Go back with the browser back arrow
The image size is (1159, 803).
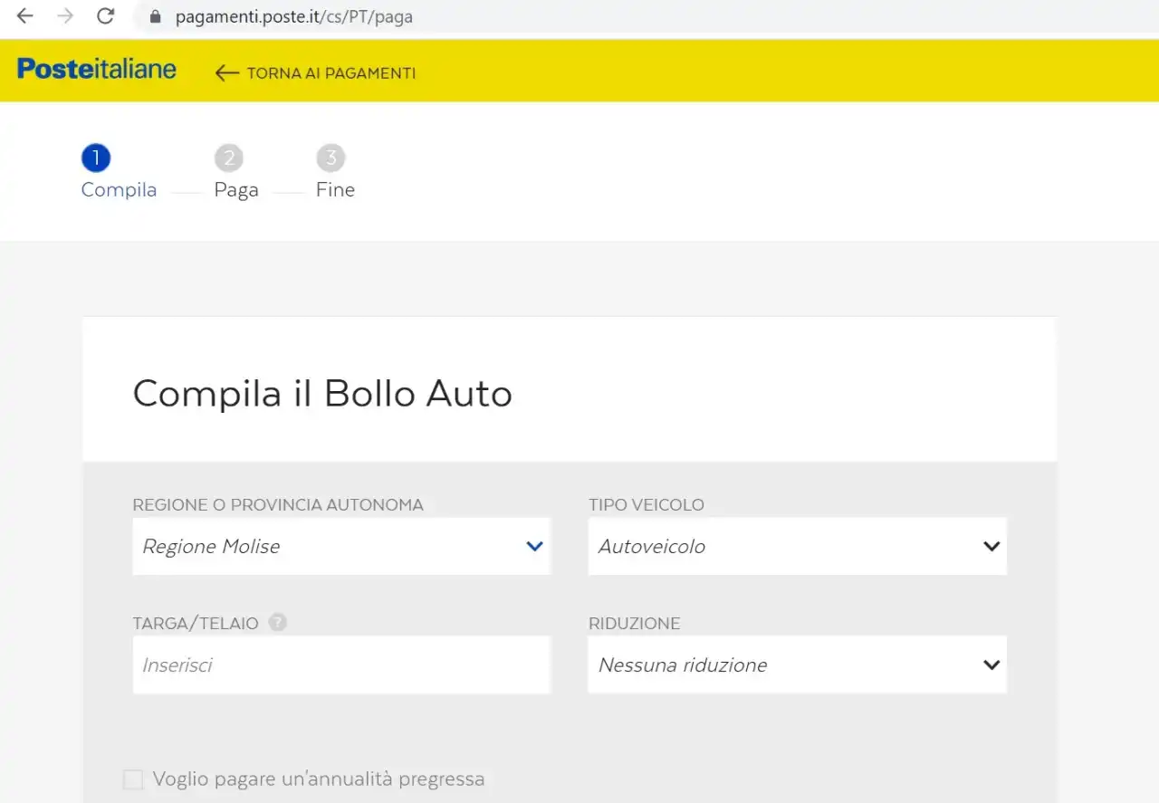(x=25, y=16)
